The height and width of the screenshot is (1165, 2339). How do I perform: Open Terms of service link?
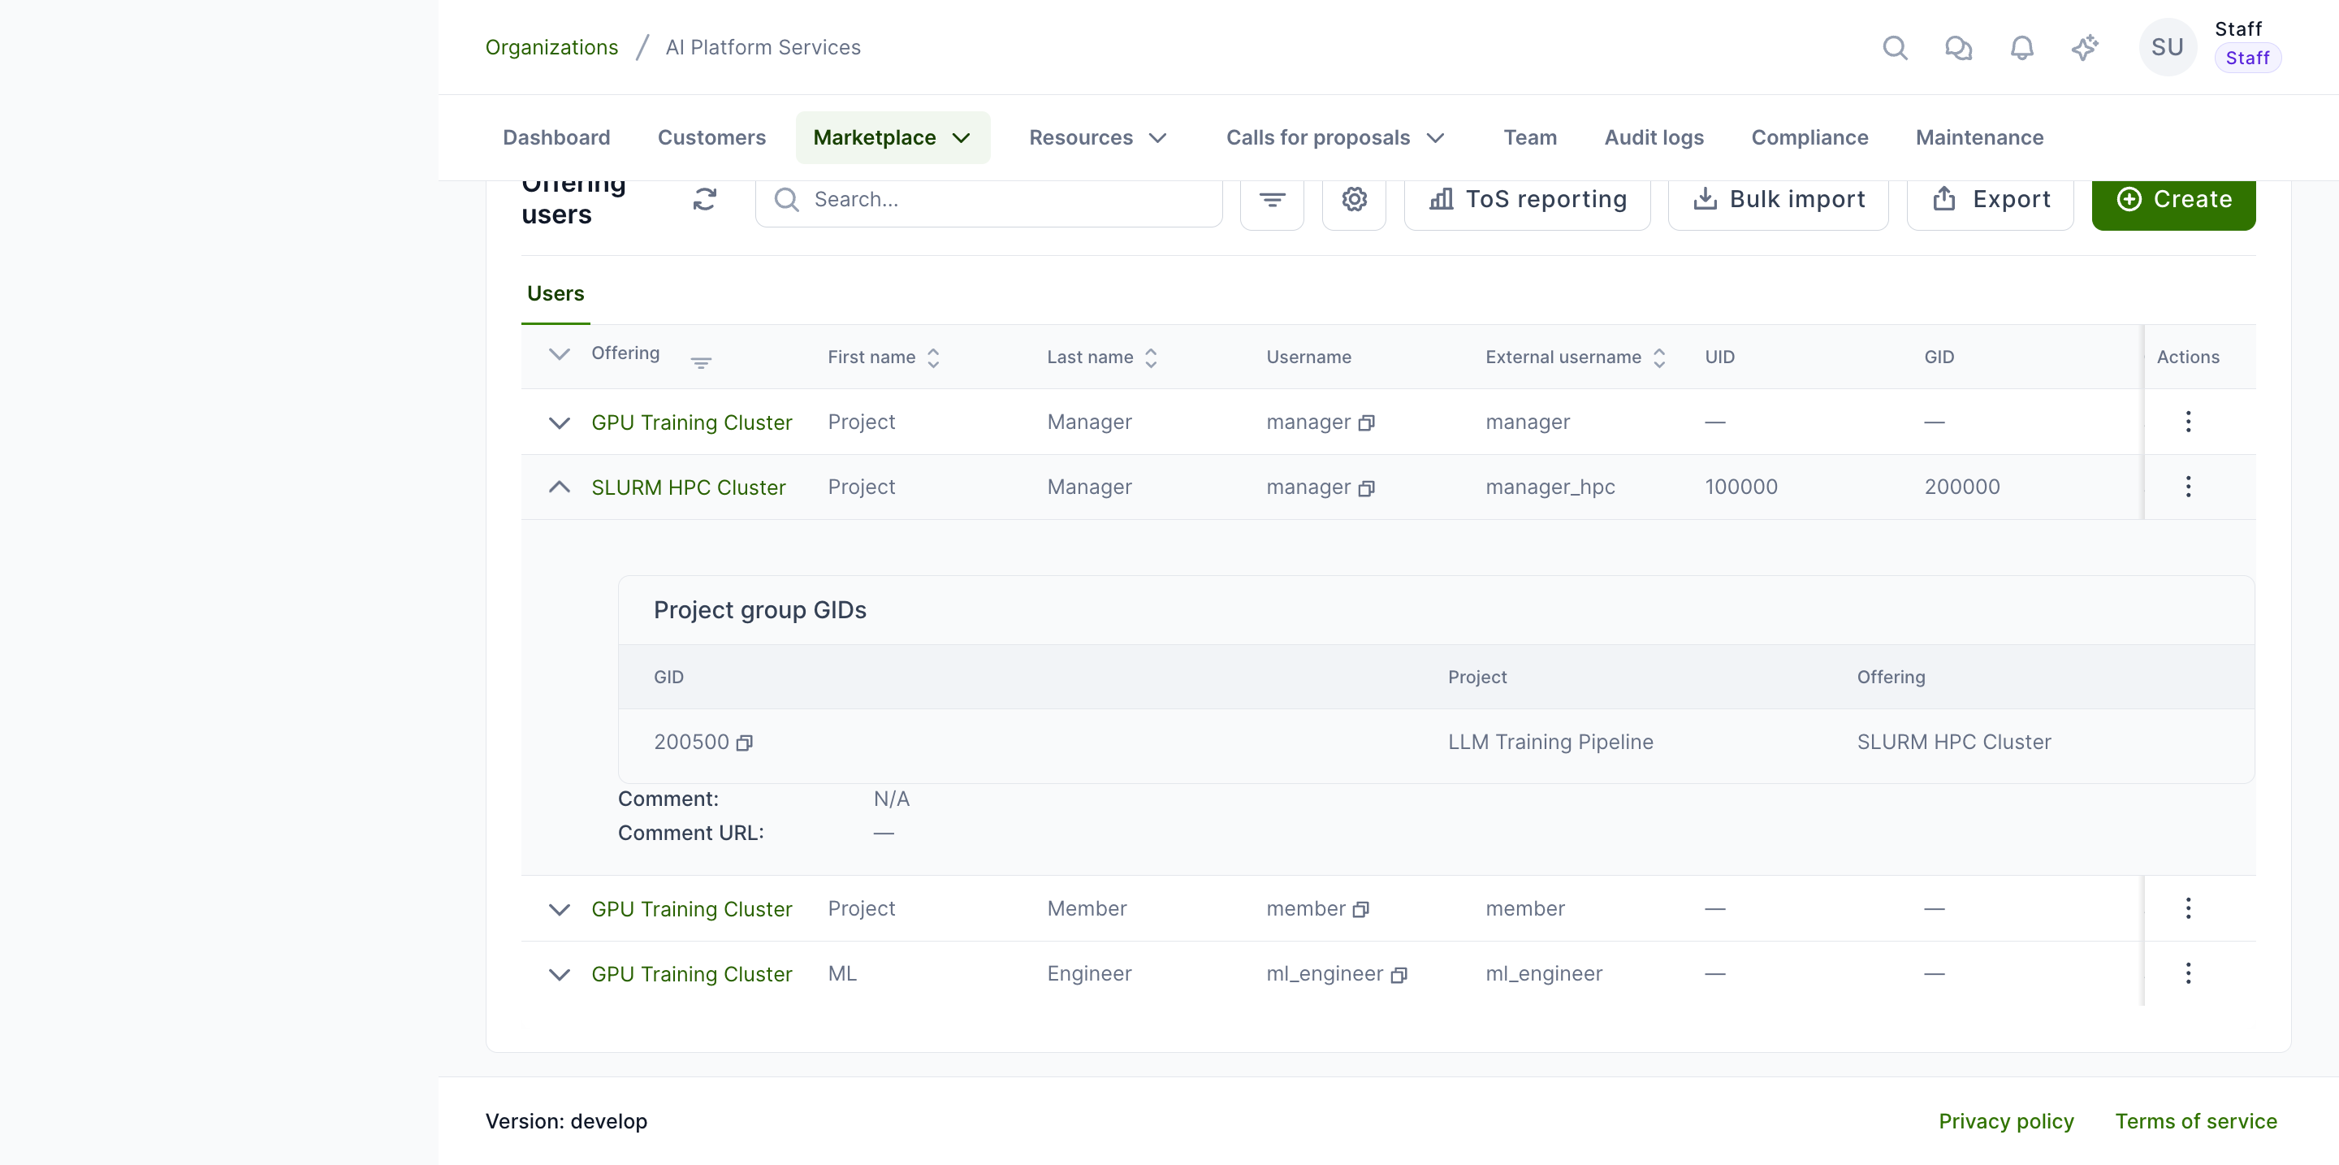(2194, 1120)
